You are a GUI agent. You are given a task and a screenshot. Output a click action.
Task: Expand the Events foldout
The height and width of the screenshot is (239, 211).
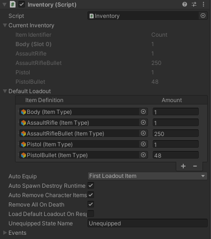coord(5,233)
